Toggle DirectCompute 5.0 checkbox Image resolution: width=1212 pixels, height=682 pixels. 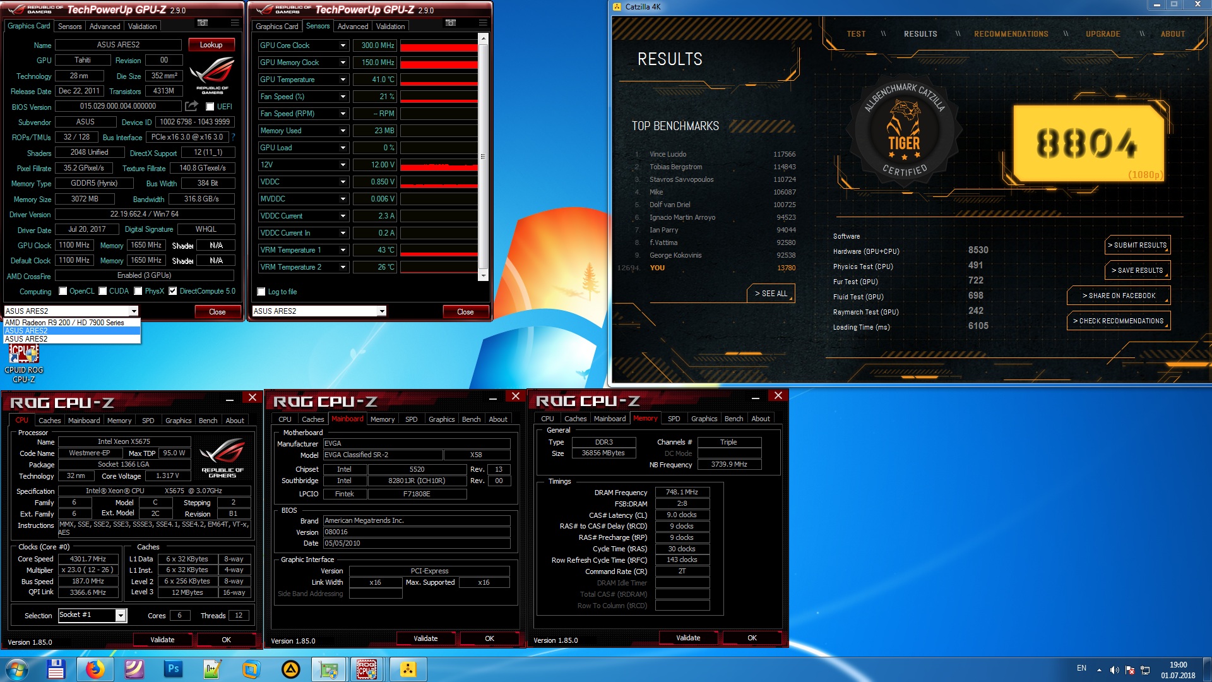[173, 291]
